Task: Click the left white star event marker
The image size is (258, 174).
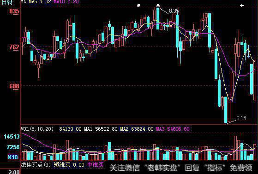Action: point(139,6)
